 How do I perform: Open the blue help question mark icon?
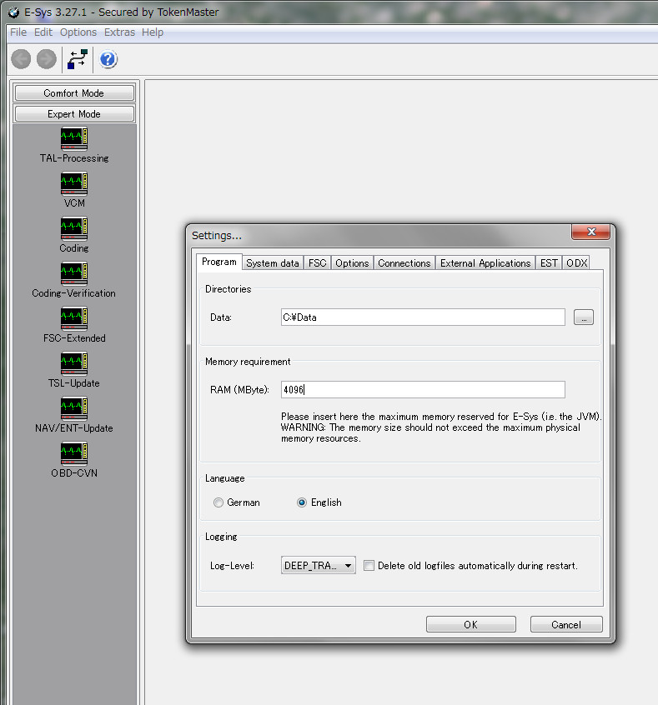[108, 59]
